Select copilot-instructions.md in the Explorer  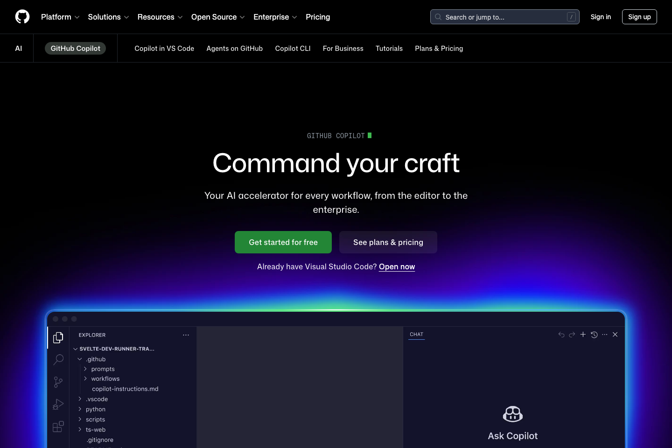(125, 389)
